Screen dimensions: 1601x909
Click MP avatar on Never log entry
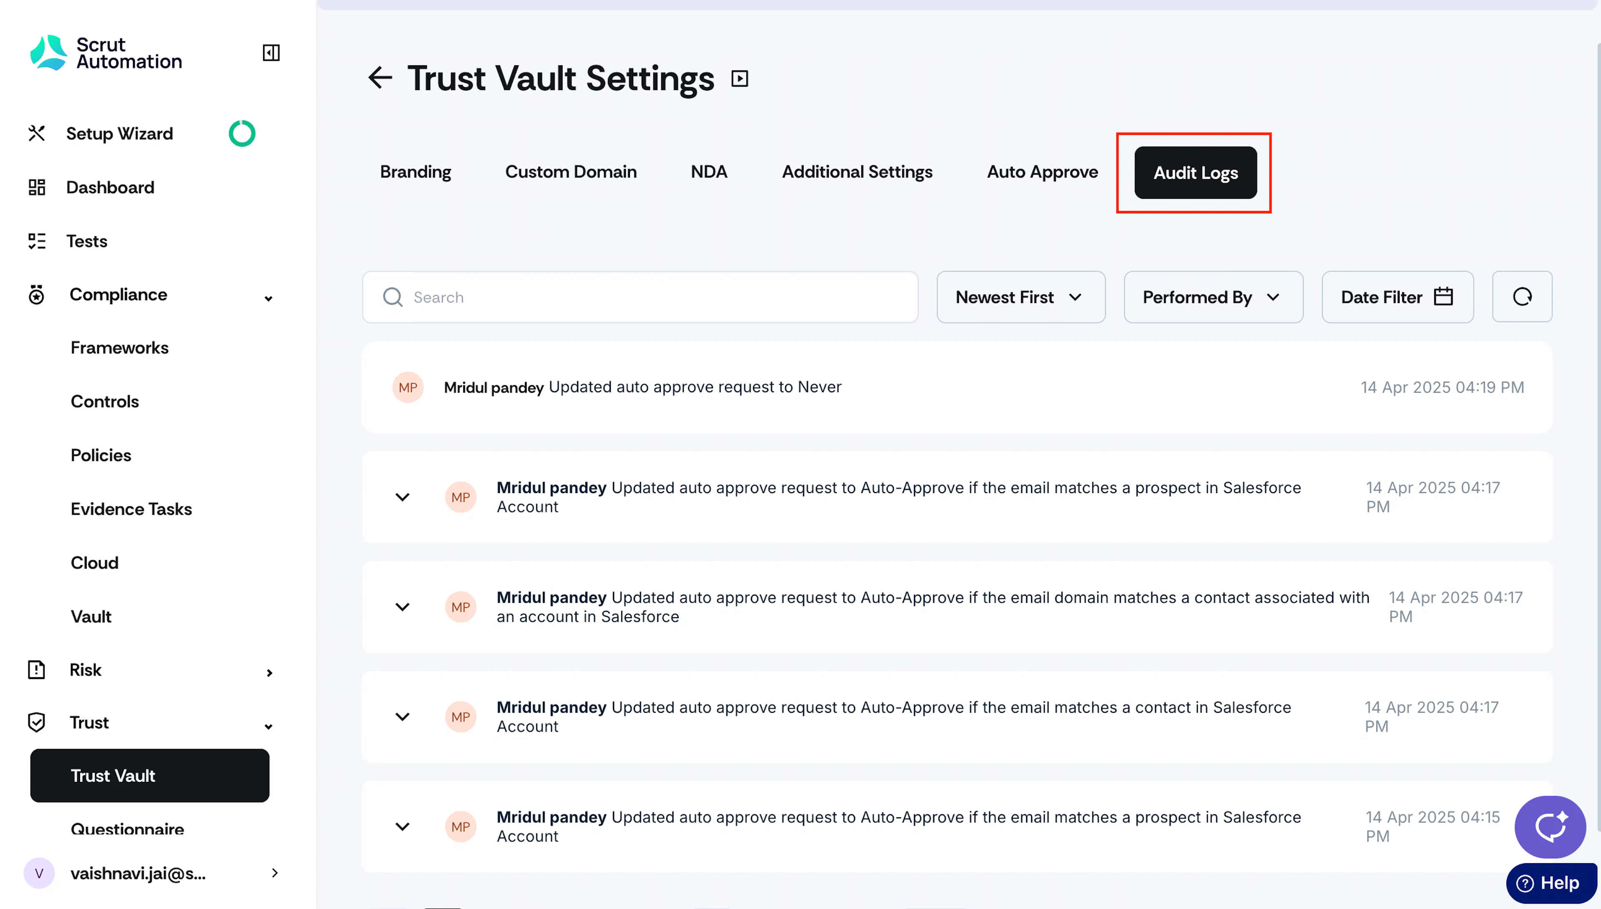tap(408, 388)
